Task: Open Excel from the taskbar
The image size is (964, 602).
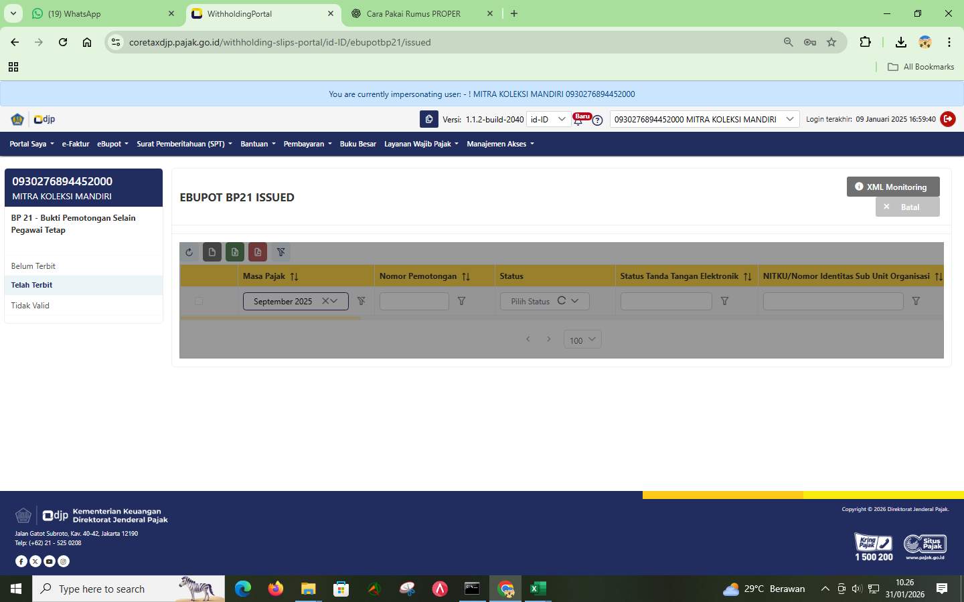Action: pos(538,589)
